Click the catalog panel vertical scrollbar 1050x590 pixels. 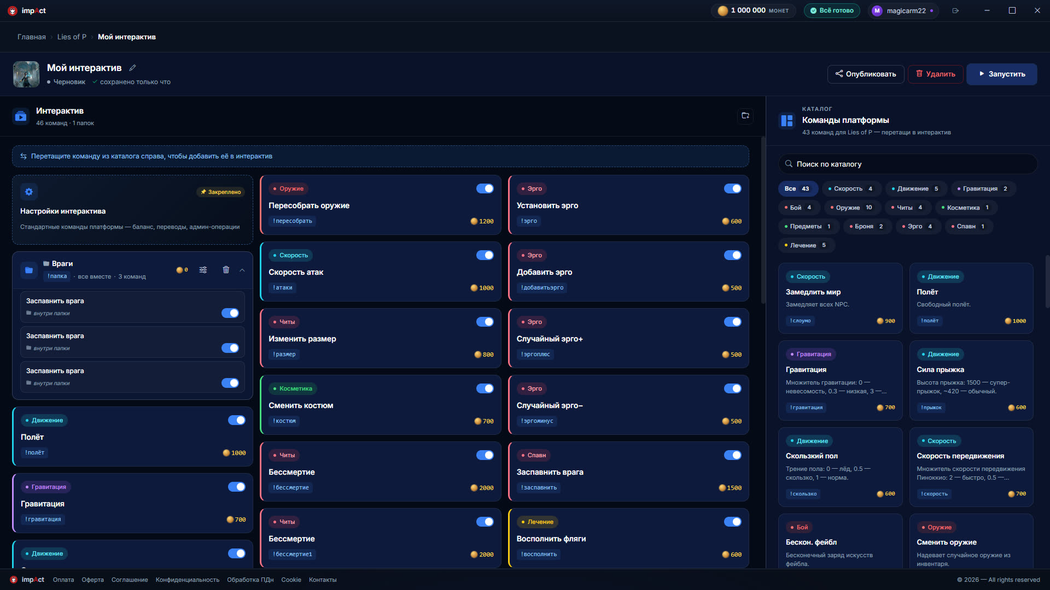tap(1047, 281)
